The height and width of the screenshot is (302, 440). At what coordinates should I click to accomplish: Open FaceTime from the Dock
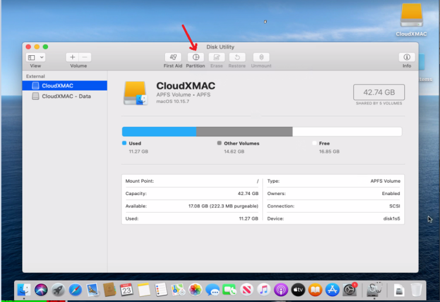tap(229, 290)
